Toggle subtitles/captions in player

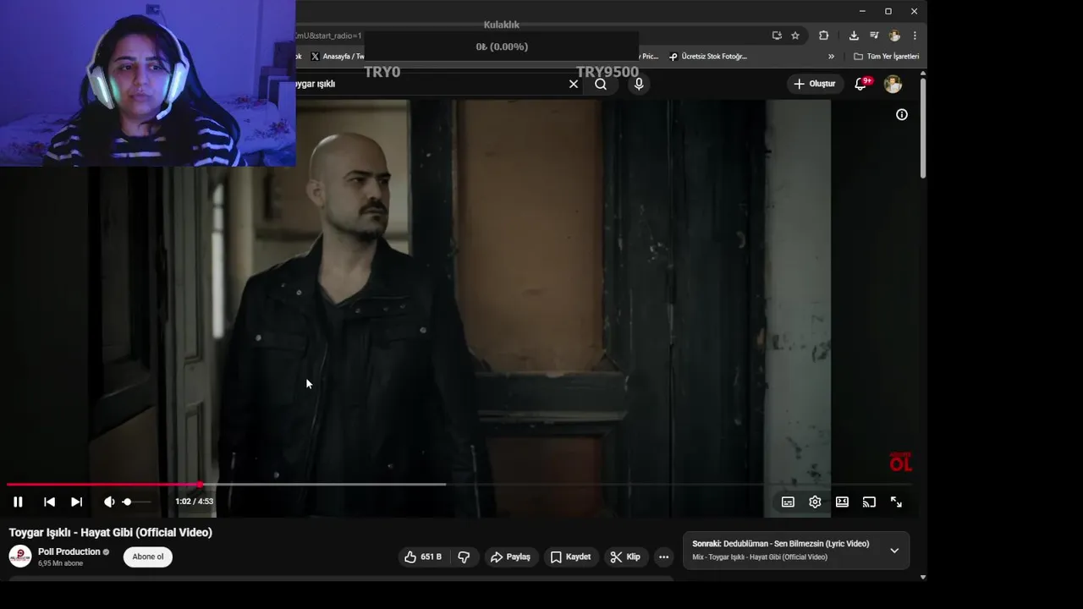pos(788,502)
